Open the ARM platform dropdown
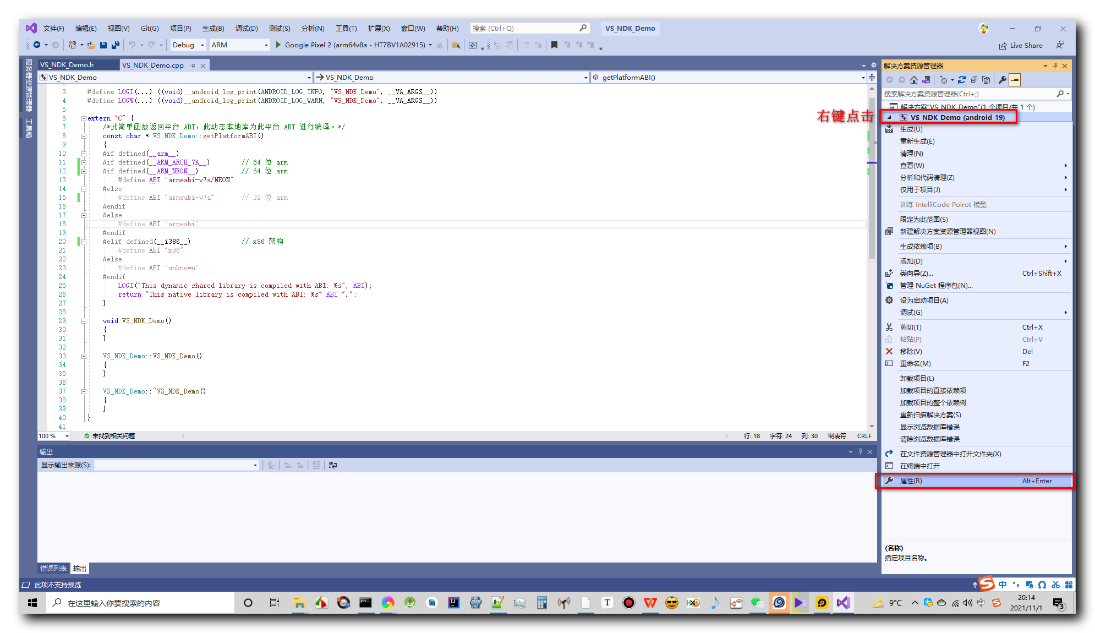1095x633 pixels. [x=239, y=45]
